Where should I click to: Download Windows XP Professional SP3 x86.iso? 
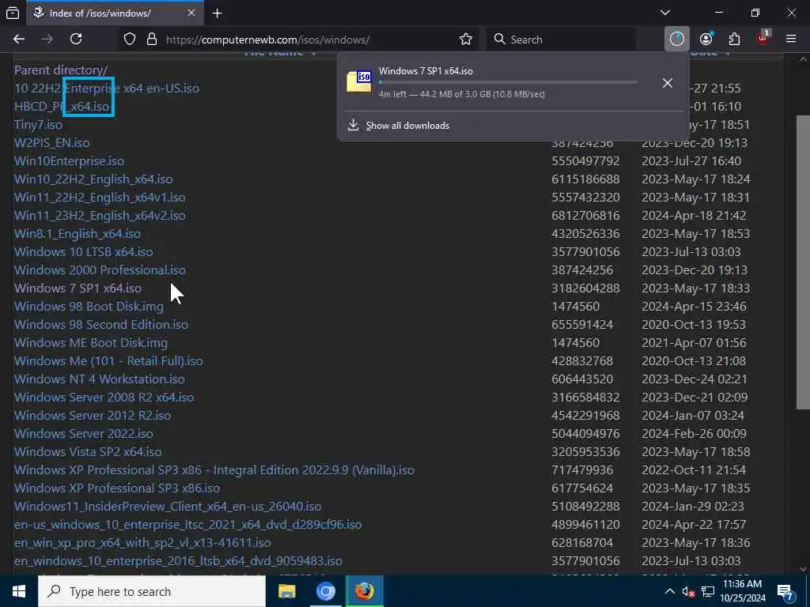click(117, 488)
